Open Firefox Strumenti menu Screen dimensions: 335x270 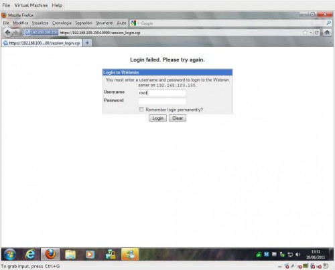[x=105, y=23]
